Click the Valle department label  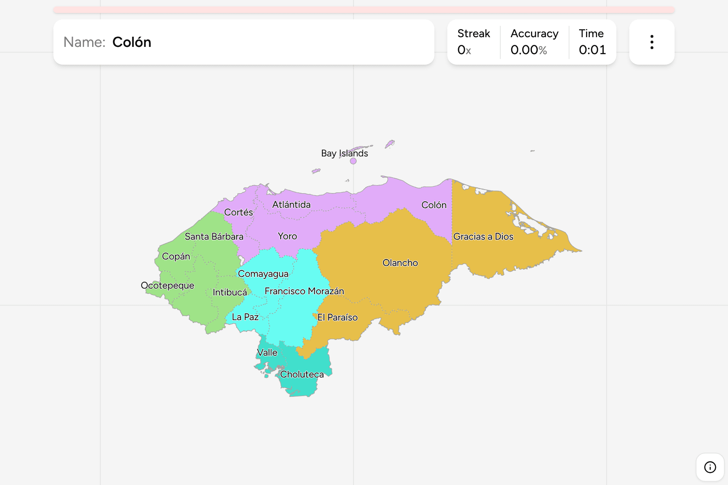tap(267, 352)
